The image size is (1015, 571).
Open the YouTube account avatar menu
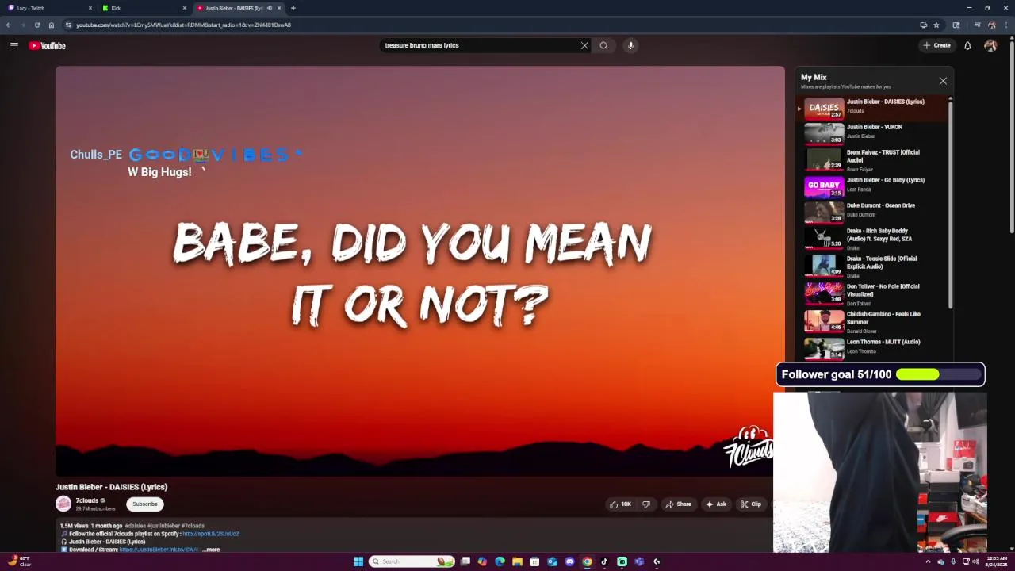(x=990, y=45)
